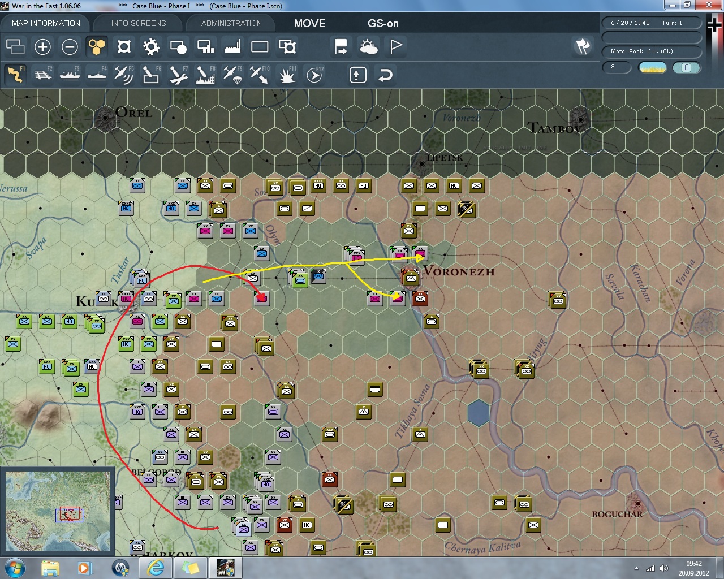Open Windows Media Player from taskbar
Screen dimensions: 724x579
tap(84, 568)
